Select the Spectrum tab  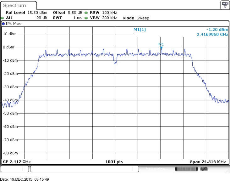[18, 5]
